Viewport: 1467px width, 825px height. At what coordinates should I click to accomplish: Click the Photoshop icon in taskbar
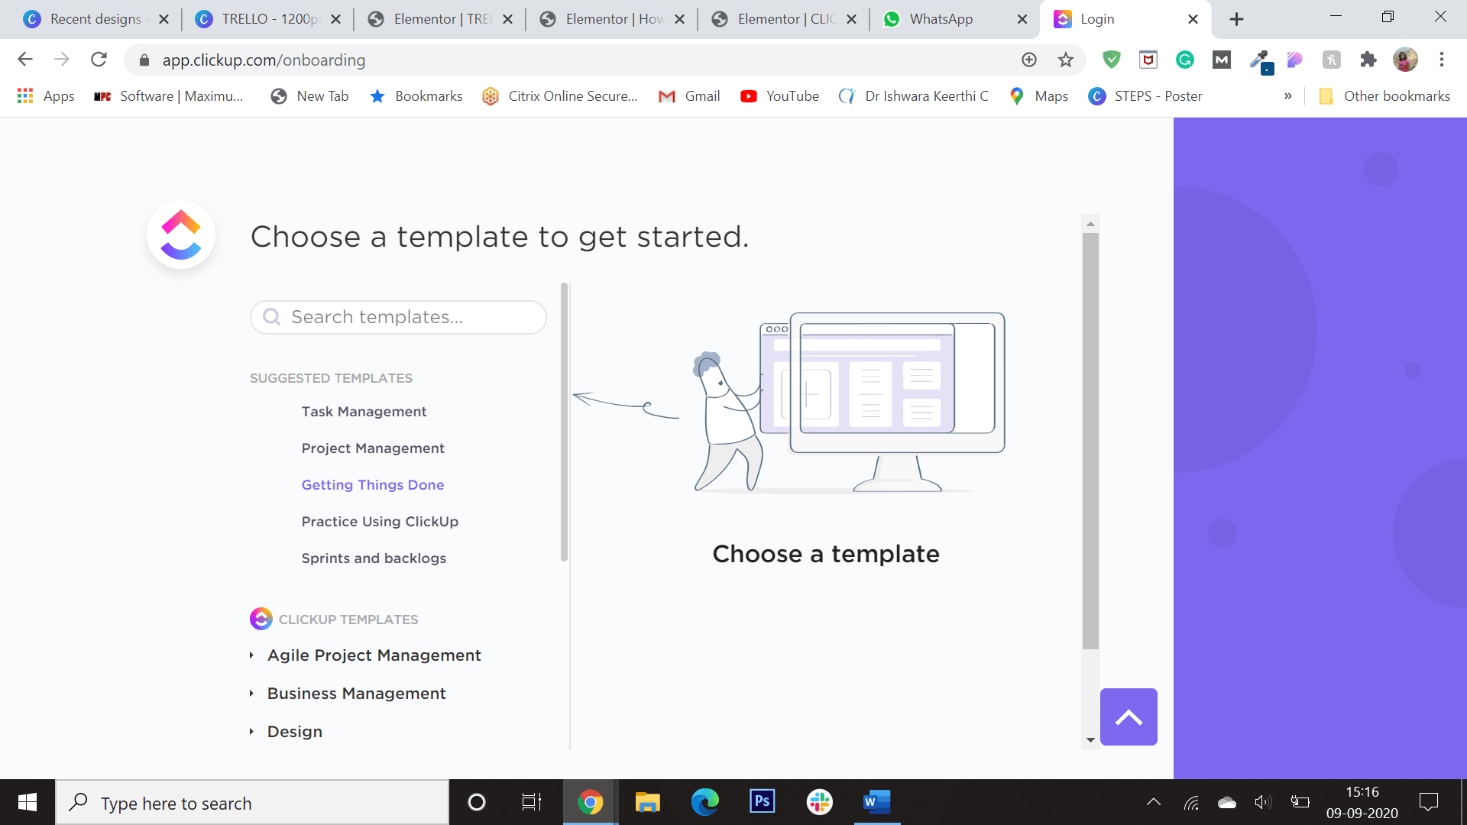click(x=762, y=803)
